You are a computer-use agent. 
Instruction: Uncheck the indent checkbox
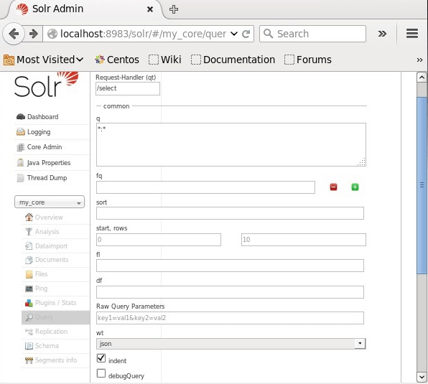click(101, 358)
